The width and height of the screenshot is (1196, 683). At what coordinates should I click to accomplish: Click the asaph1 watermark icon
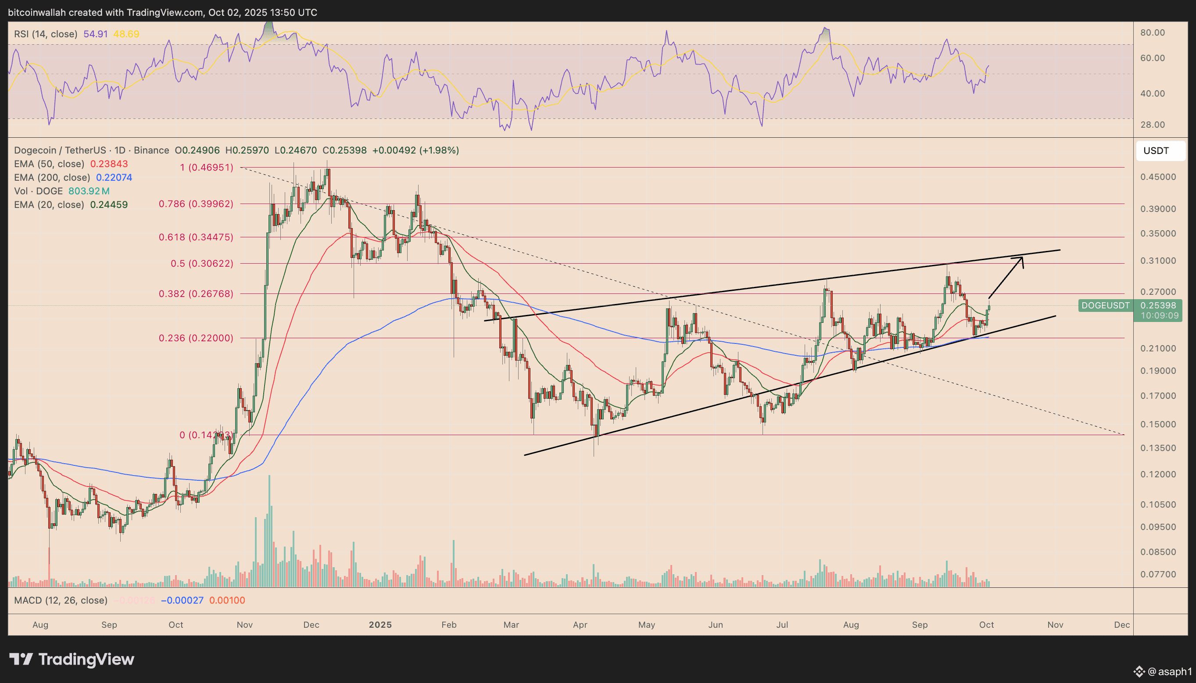click(1139, 672)
